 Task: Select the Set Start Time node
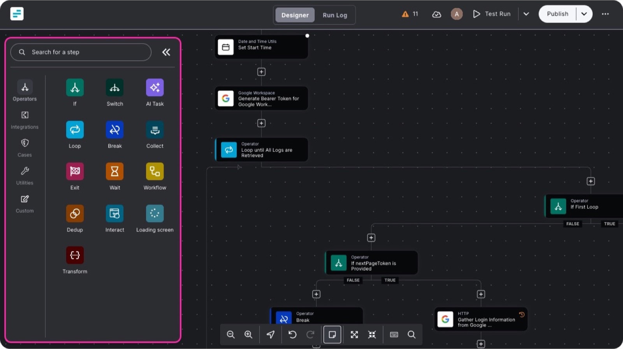(261, 47)
